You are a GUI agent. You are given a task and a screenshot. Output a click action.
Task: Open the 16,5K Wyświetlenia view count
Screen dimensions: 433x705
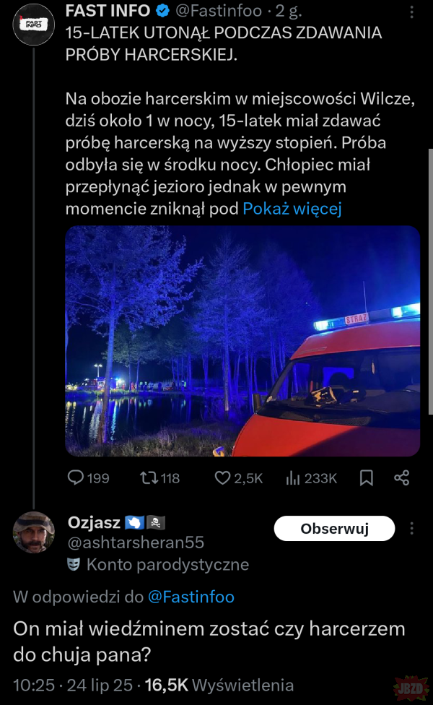(218, 685)
